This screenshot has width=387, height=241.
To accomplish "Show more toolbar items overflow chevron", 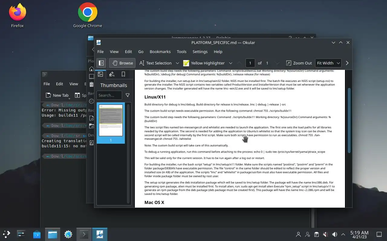I will point(347,63).
